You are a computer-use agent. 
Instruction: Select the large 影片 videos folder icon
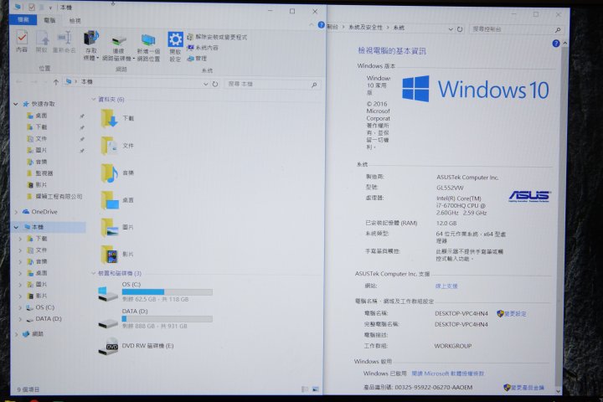point(109,255)
